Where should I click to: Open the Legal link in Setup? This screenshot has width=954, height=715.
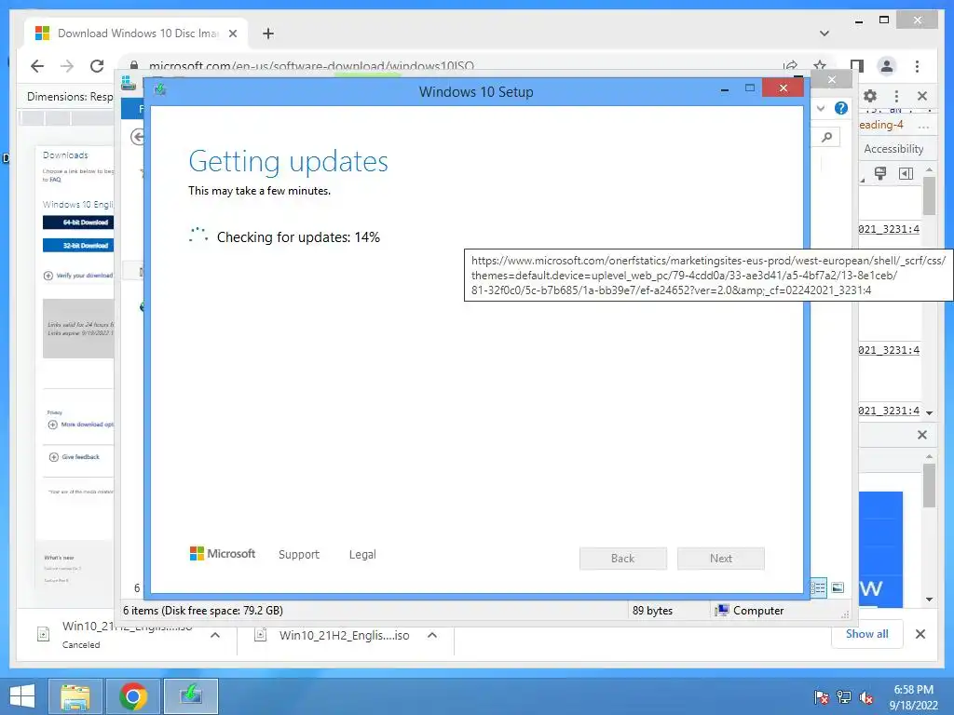tap(362, 555)
